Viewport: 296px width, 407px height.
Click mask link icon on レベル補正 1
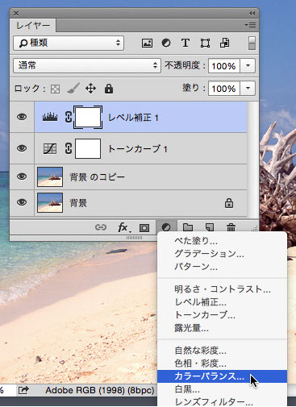[x=69, y=117]
